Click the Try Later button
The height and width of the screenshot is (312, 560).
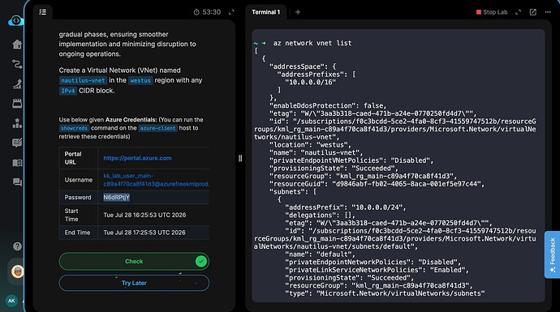coord(134,283)
